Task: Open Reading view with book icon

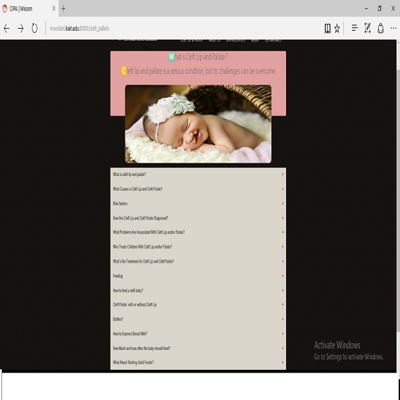Action: [327, 28]
